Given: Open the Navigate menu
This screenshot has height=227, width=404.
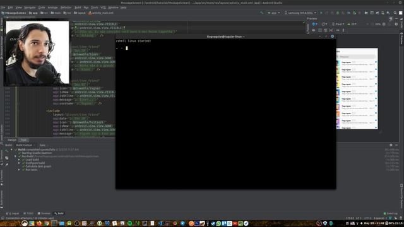Looking at the screenshot, I should tap(30, 8).
